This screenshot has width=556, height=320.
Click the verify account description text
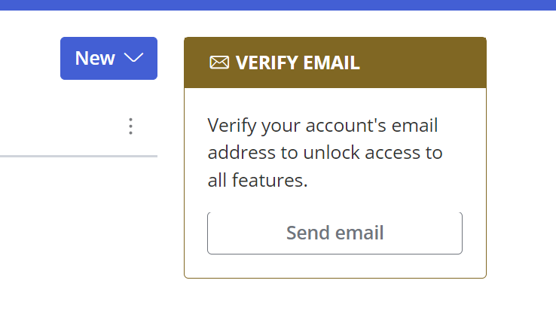[325, 153]
